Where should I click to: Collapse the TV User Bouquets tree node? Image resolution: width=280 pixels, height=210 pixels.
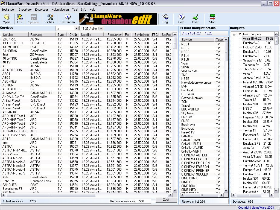(x=234, y=34)
